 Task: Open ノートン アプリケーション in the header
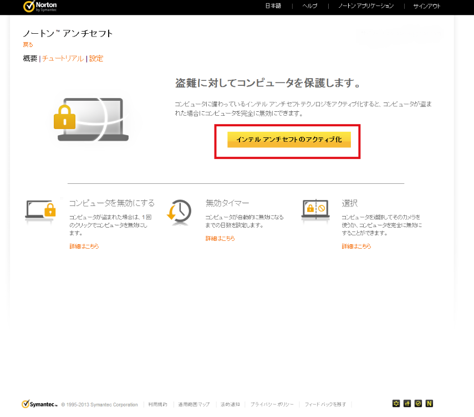pos(366,6)
